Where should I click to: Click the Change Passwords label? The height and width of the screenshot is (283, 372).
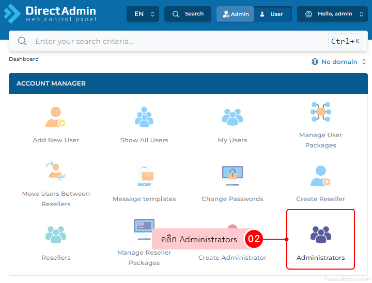(x=233, y=199)
